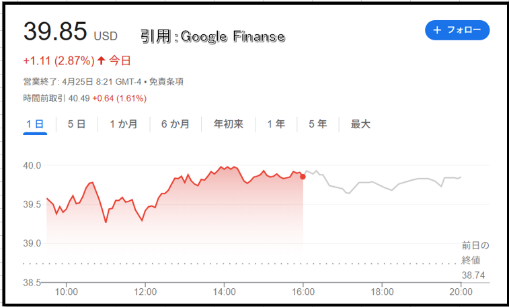Click the blue フォロー follow button
The image size is (509, 307).
click(457, 30)
